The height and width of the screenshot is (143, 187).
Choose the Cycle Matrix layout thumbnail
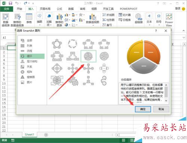click(x=57, y=81)
